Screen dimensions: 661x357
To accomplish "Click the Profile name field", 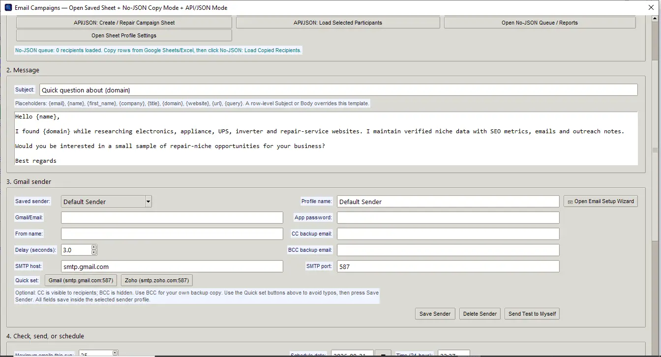I will [x=448, y=202].
